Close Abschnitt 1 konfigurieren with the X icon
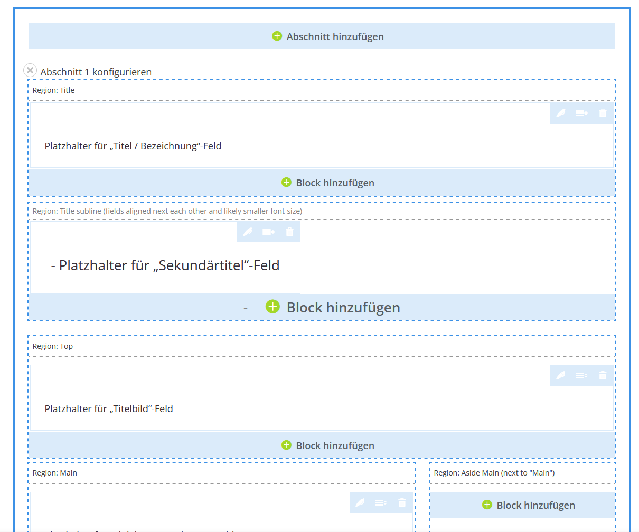639x532 pixels. pyautogui.click(x=30, y=70)
